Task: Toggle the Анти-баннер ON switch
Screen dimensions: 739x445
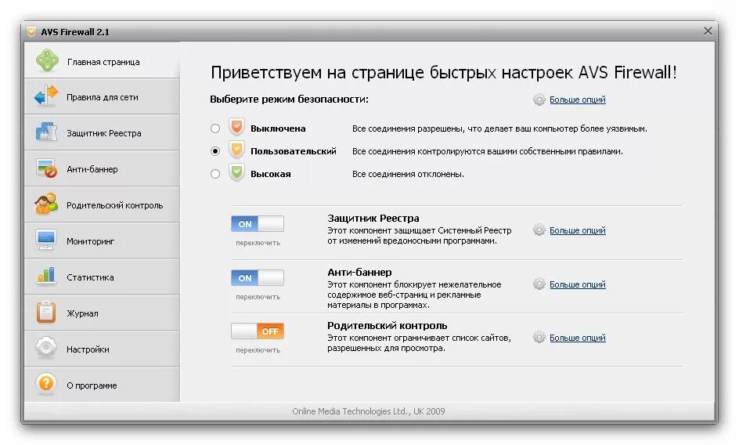Action: tap(258, 277)
